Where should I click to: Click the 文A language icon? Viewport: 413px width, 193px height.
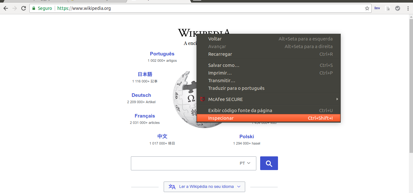[172, 187]
